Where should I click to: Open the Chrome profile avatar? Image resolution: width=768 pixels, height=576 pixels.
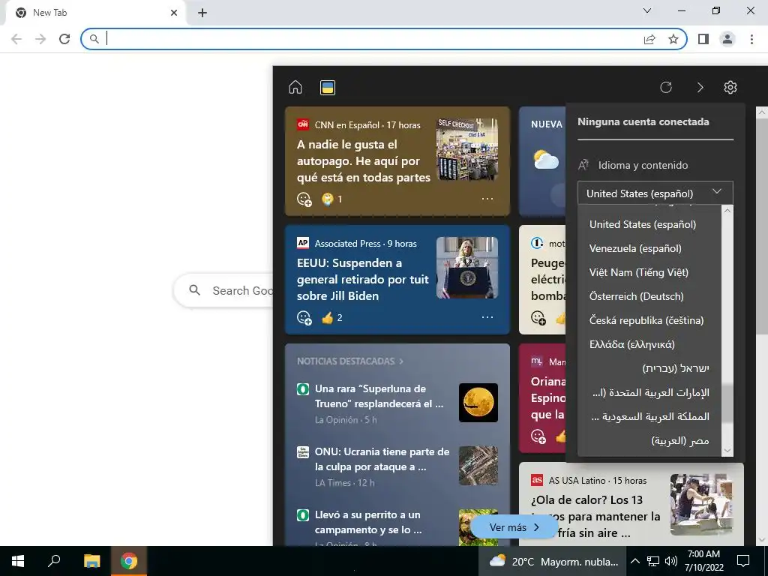click(x=727, y=39)
